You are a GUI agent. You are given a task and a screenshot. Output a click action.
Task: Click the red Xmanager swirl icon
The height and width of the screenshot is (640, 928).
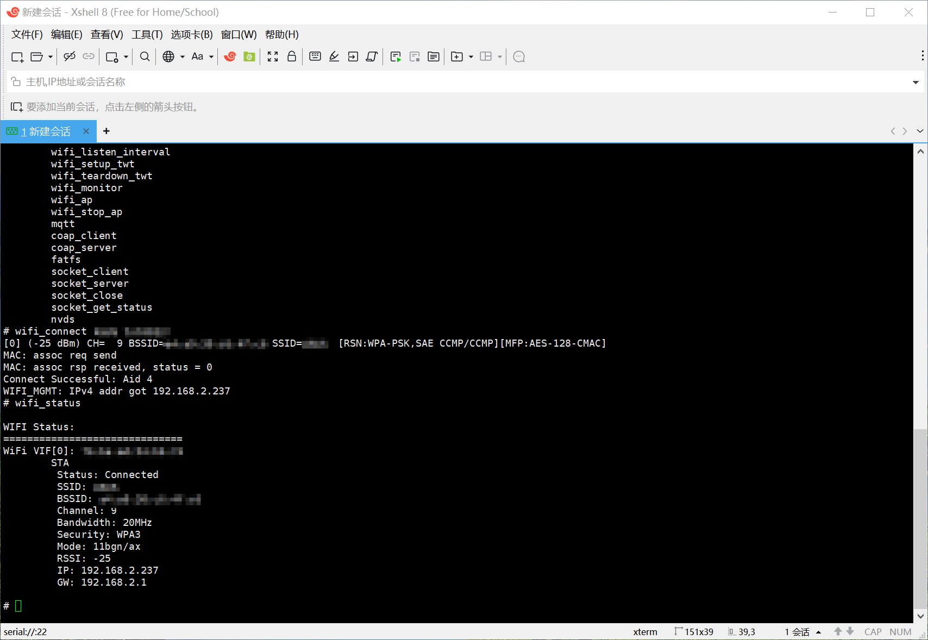click(x=230, y=57)
